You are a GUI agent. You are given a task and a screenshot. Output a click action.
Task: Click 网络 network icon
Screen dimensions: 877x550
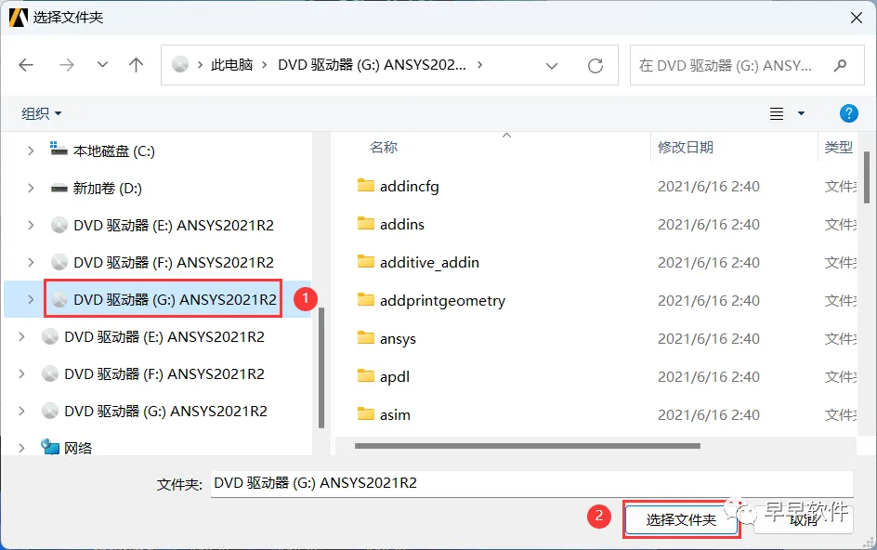pos(50,447)
